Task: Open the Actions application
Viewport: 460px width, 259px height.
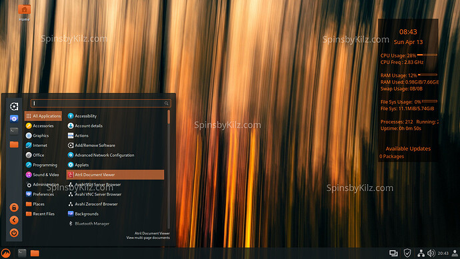Action: [x=115, y=136]
